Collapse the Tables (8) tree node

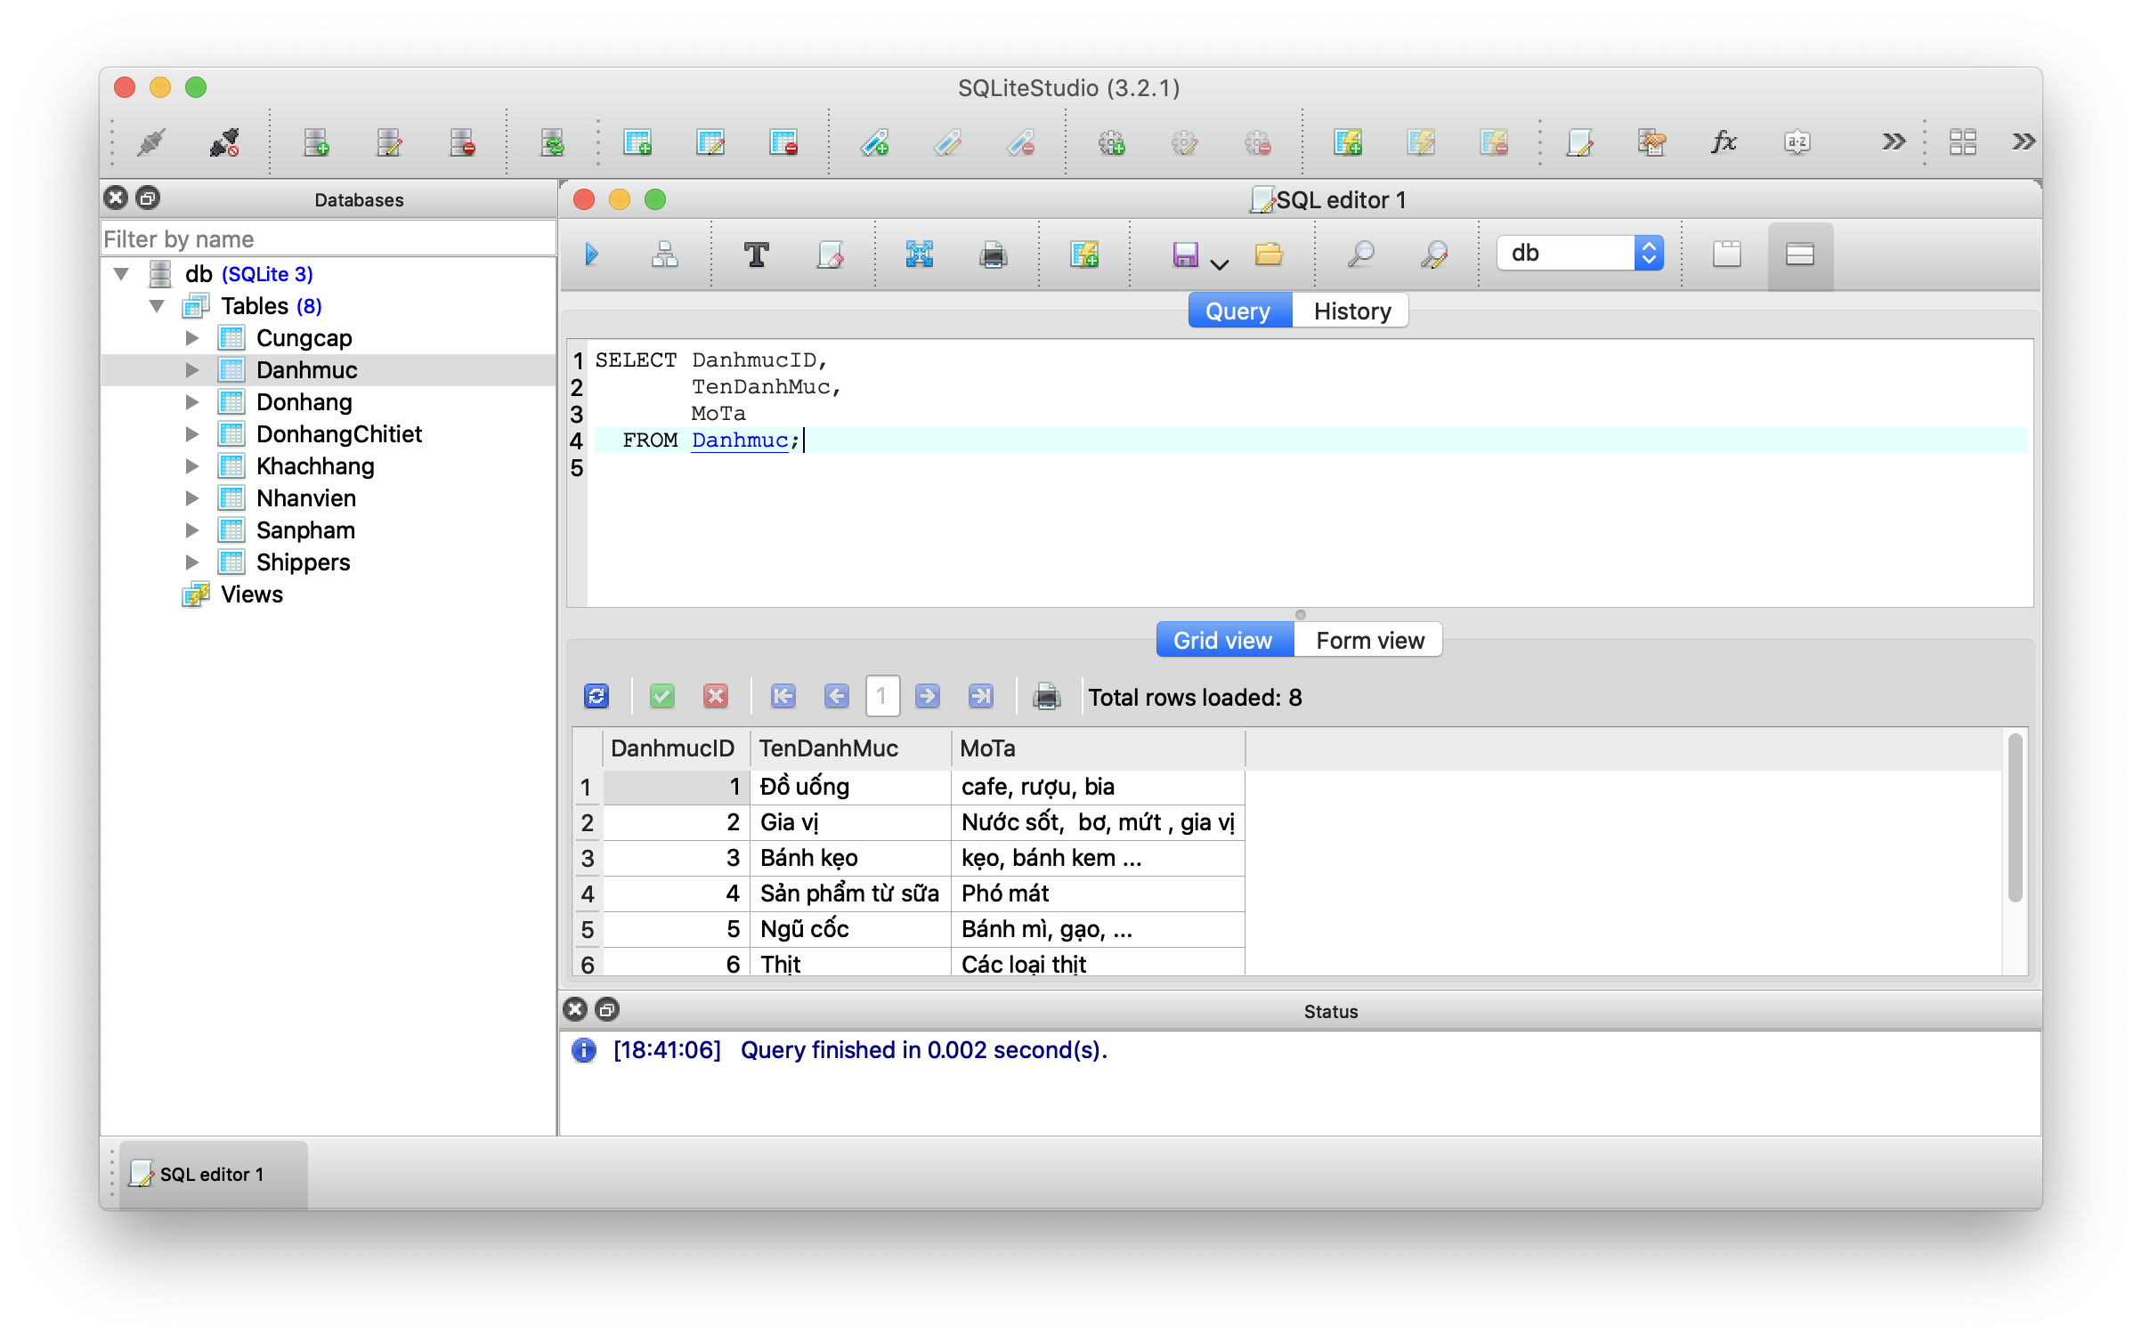tap(158, 306)
